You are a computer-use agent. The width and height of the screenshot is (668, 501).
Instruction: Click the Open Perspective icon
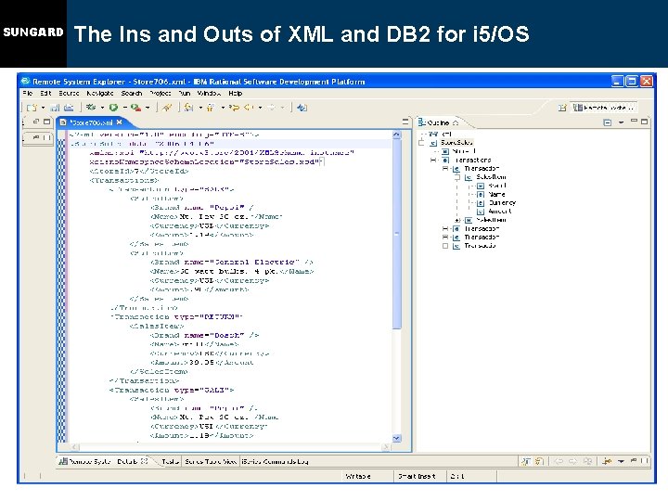tap(562, 108)
